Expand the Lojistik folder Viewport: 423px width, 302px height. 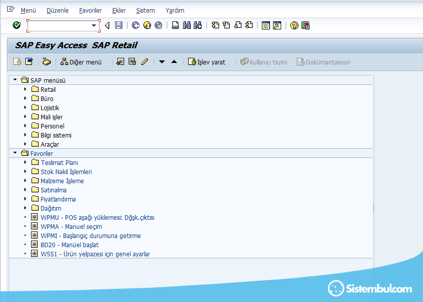25,108
